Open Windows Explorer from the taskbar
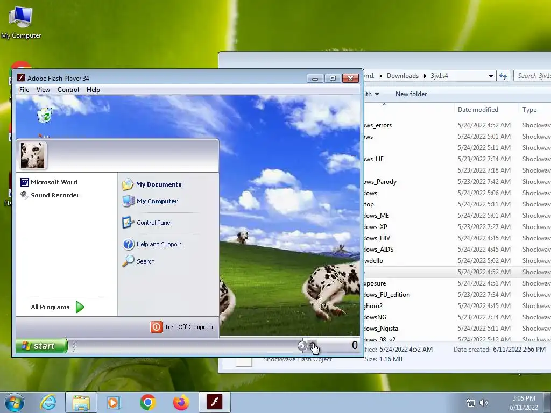The height and width of the screenshot is (413, 551). click(x=81, y=402)
